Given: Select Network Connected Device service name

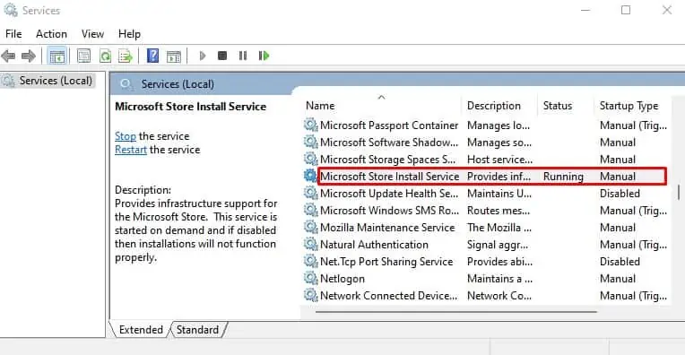Looking at the screenshot, I should click(x=389, y=296).
